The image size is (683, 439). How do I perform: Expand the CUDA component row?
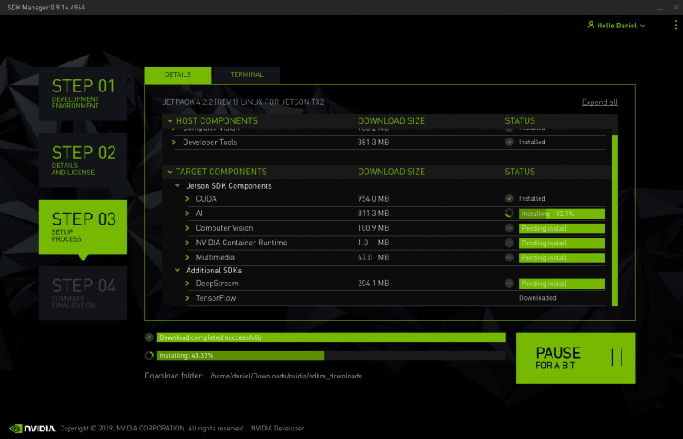coord(188,199)
